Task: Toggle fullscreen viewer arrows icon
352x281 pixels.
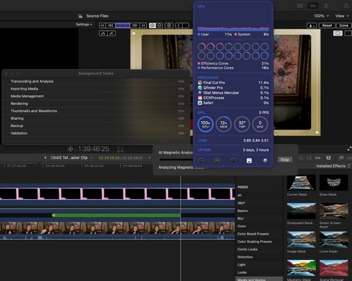Action: point(349,149)
